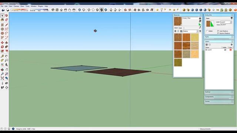This screenshot has width=237, height=133.
Task: Expand the Components panel
Action: click(232, 97)
